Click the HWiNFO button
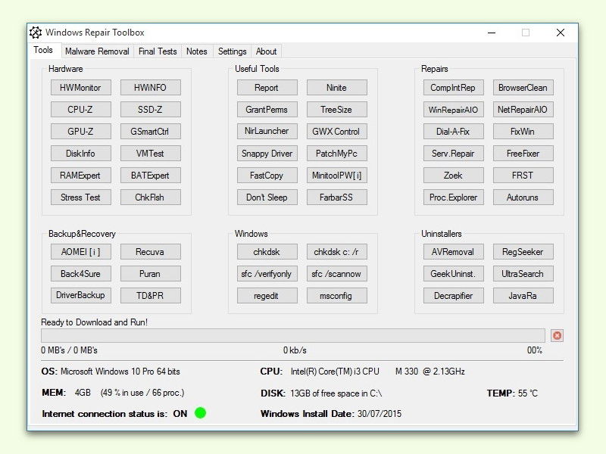 [150, 88]
